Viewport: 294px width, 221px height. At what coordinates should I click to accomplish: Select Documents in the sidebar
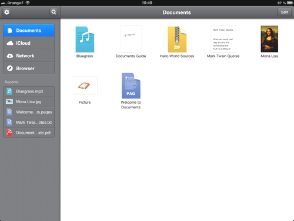tap(29, 31)
